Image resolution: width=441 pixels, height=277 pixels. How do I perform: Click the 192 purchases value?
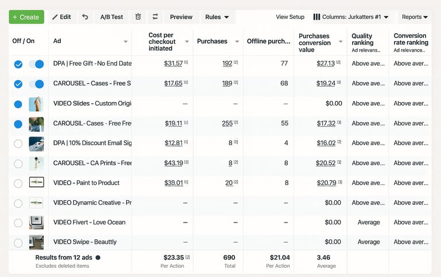pyautogui.click(x=227, y=64)
